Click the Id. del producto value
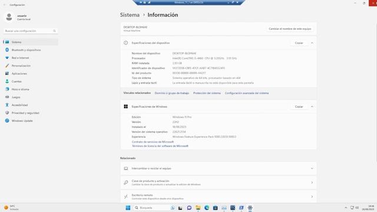 coord(189,73)
